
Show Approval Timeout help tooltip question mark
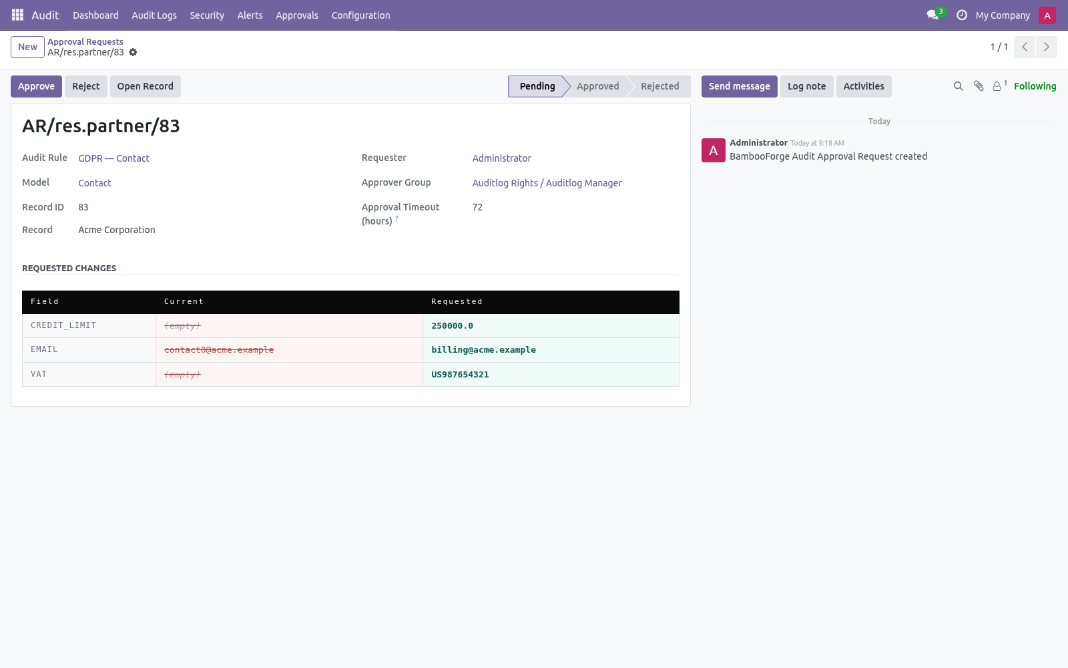pos(396,218)
